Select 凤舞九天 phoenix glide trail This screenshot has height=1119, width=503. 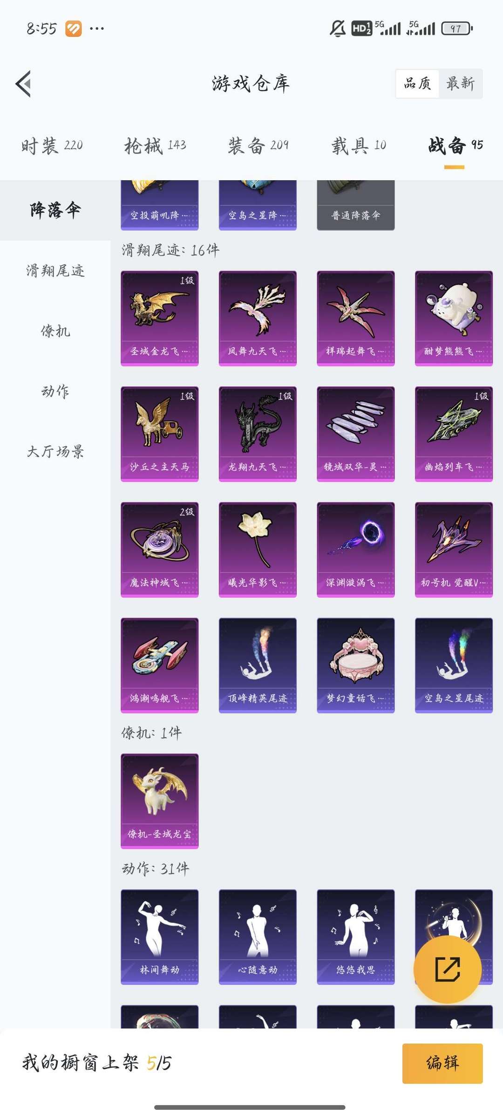pos(258,319)
